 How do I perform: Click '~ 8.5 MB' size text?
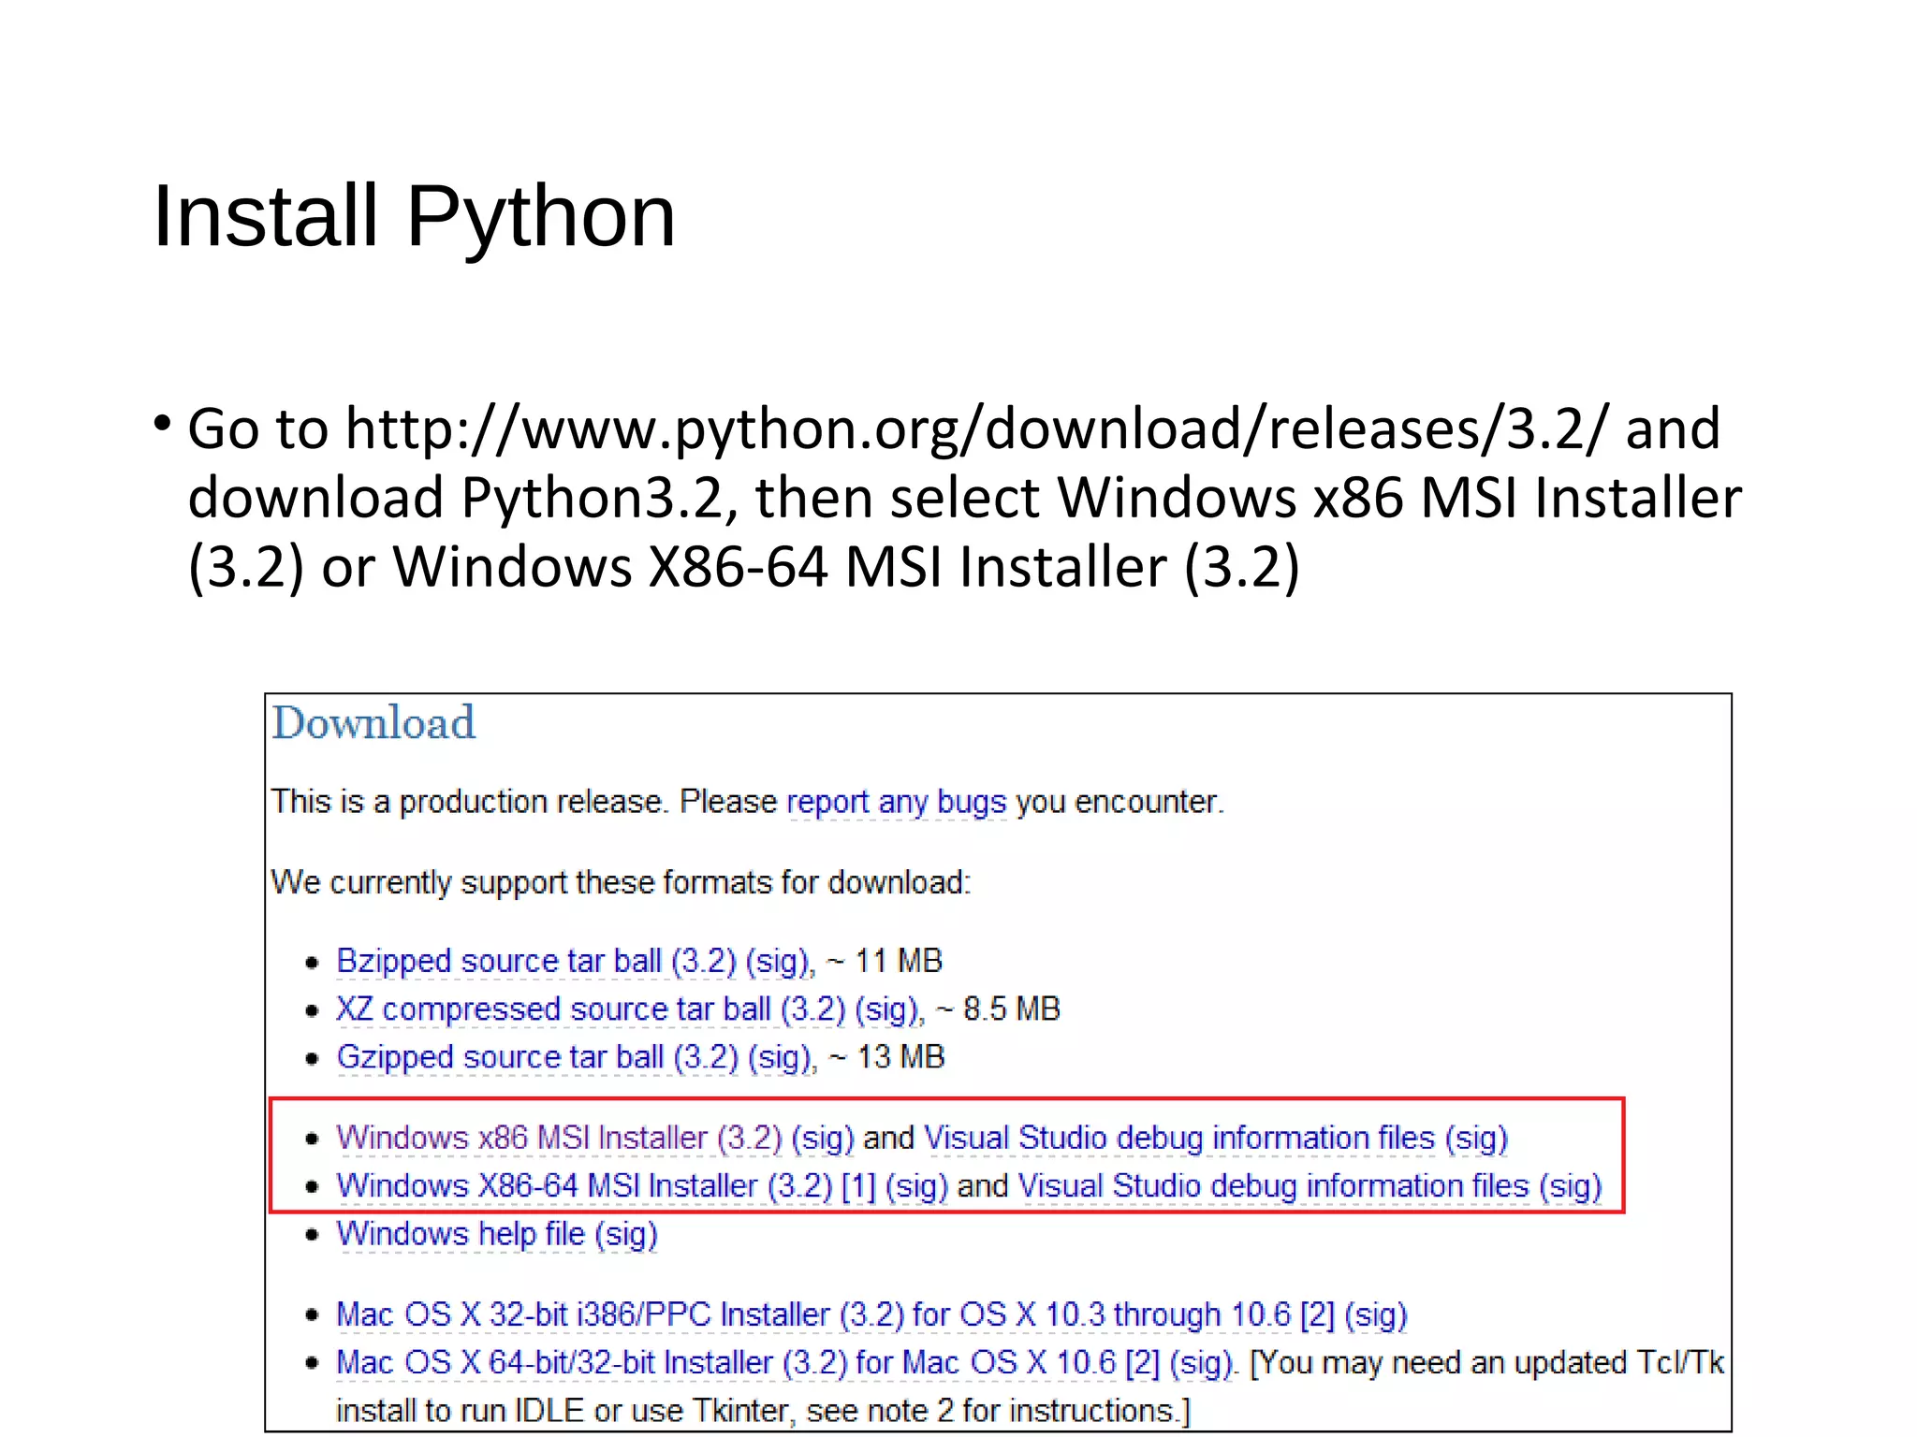[998, 1009]
